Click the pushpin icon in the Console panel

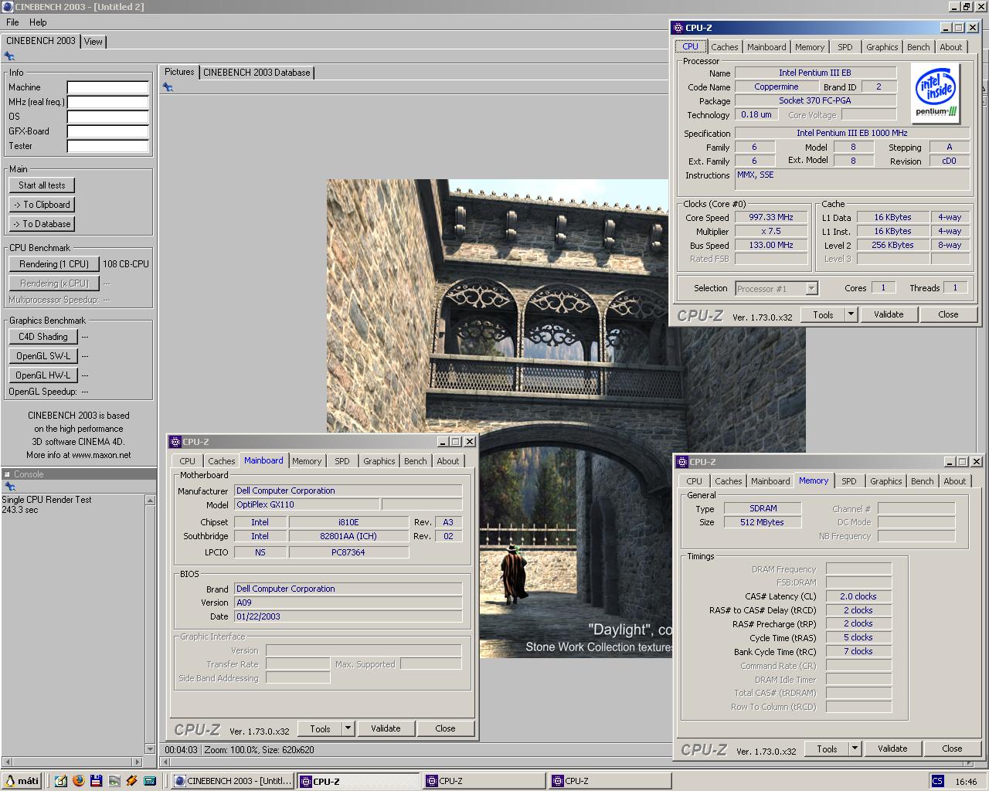(9, 487)
